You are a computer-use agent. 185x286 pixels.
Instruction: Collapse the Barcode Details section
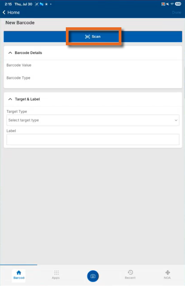(10, 53)
